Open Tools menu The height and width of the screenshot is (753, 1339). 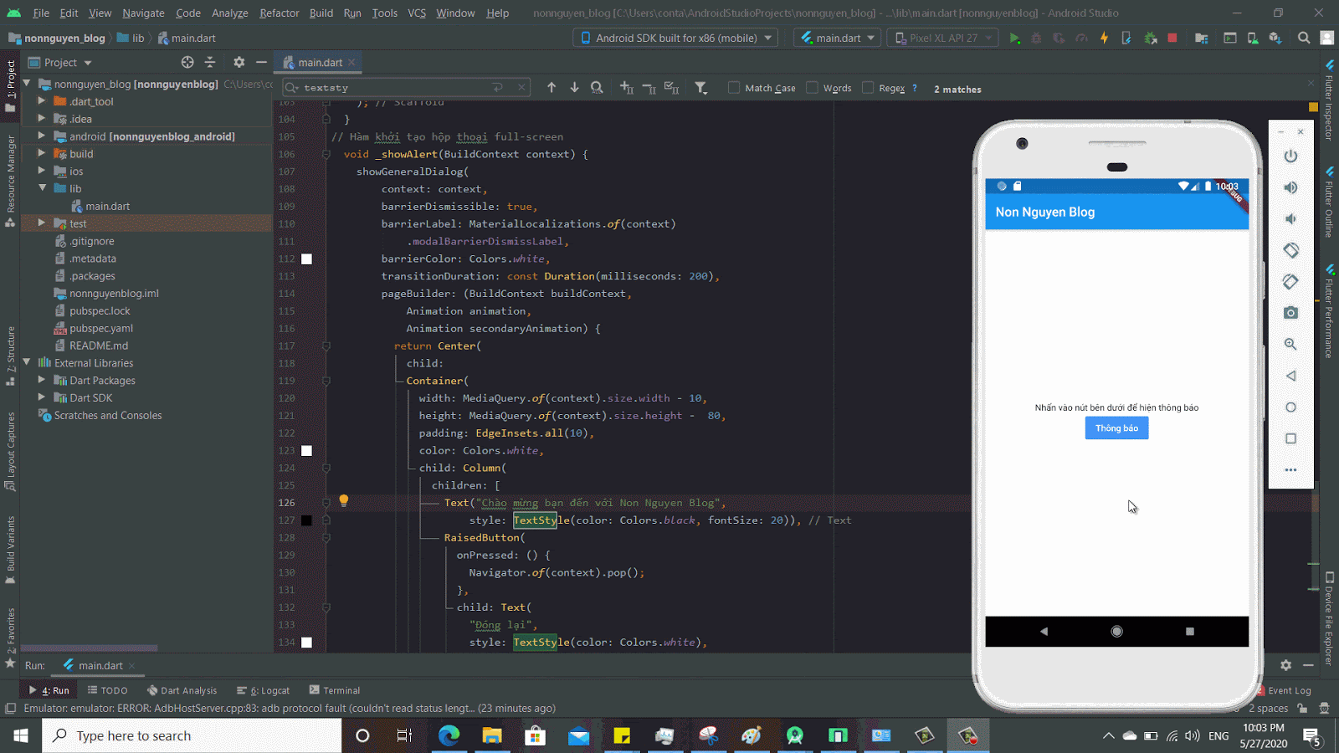tap(384, 13)
